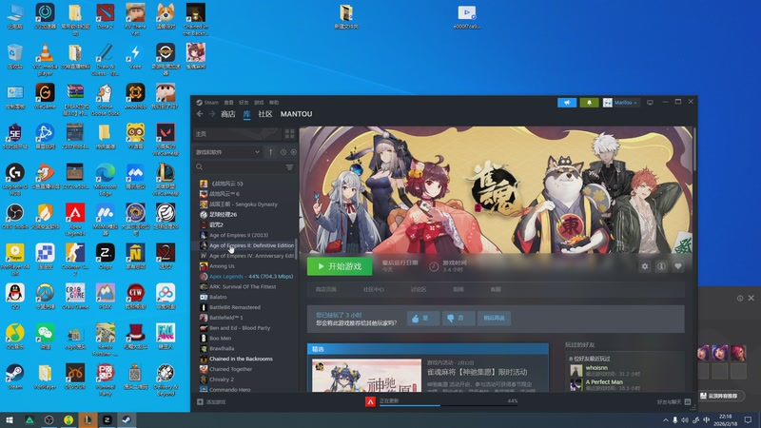Switch library to grid collections view icon
Screen dimensions: 761x428
click(x=290, y=133)
